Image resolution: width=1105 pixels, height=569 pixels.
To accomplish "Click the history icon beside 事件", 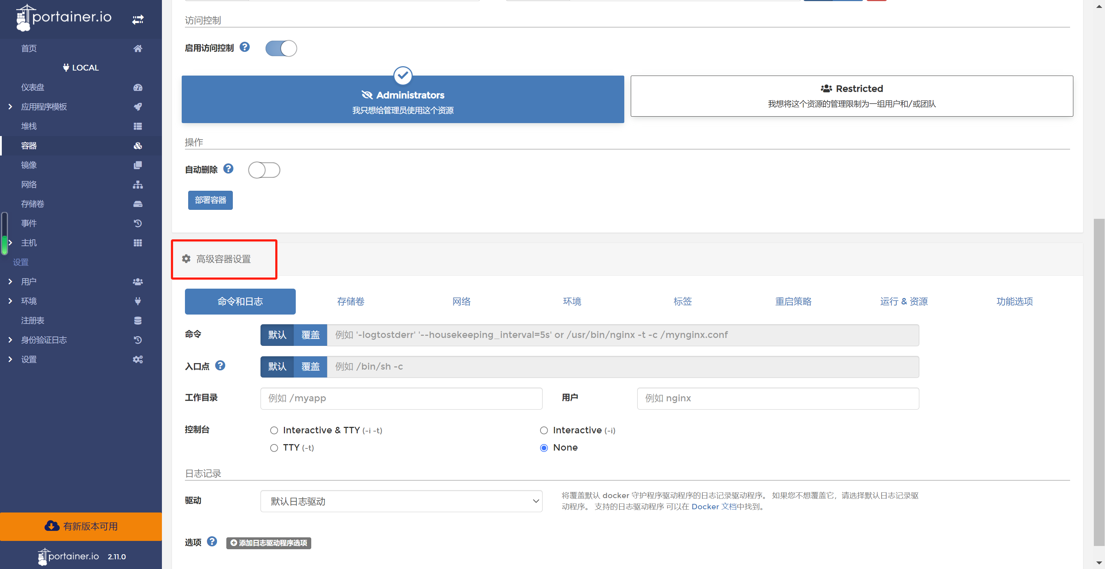I will (138, 223).
